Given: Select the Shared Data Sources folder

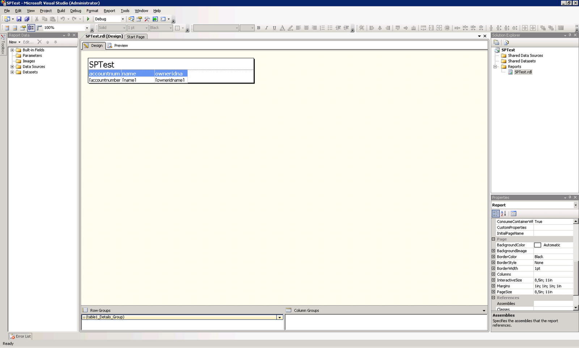Looking at the screenshot, I should click(525, 55).
